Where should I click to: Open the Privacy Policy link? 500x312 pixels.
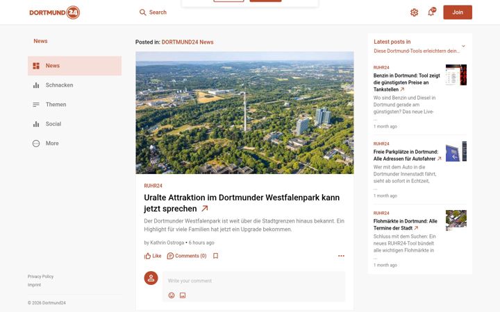coord(40,277)
